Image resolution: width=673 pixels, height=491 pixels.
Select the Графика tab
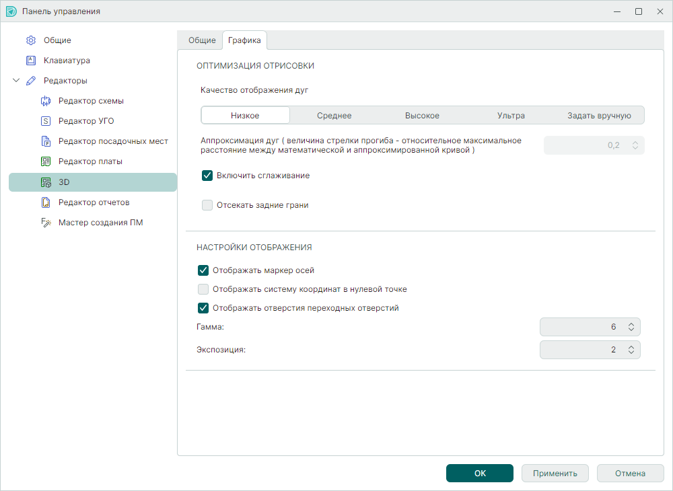point(245,40)
